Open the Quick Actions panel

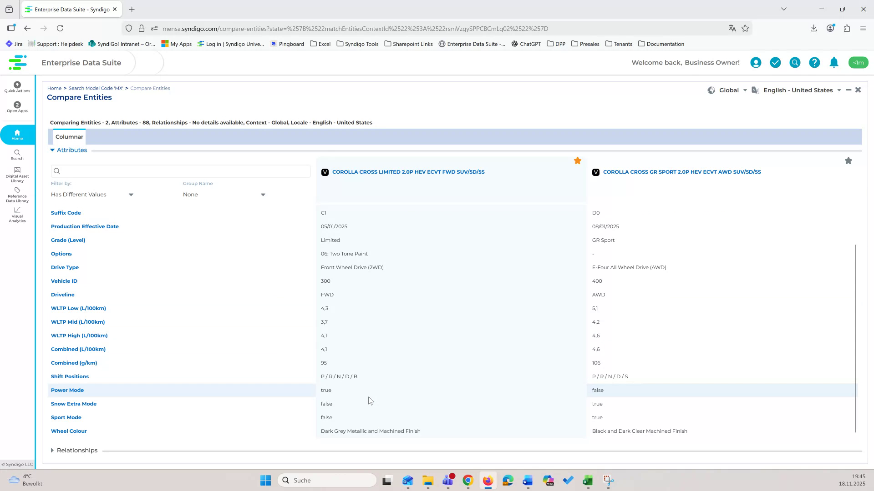pos(17,87)
